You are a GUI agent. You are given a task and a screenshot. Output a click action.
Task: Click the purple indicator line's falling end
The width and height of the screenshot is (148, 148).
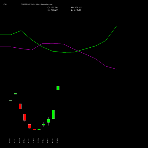(116, 69)
